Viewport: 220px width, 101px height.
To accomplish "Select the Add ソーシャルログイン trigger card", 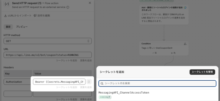I will [x=164, y=15].
